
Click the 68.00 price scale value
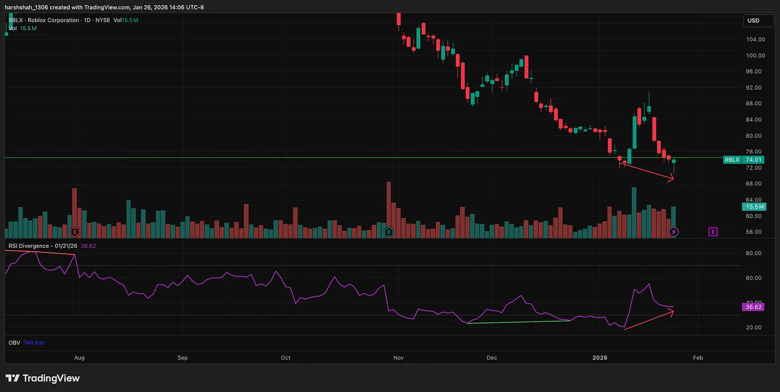(754, 184)
